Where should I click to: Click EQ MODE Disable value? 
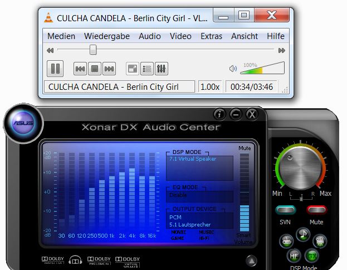[178, 195]
